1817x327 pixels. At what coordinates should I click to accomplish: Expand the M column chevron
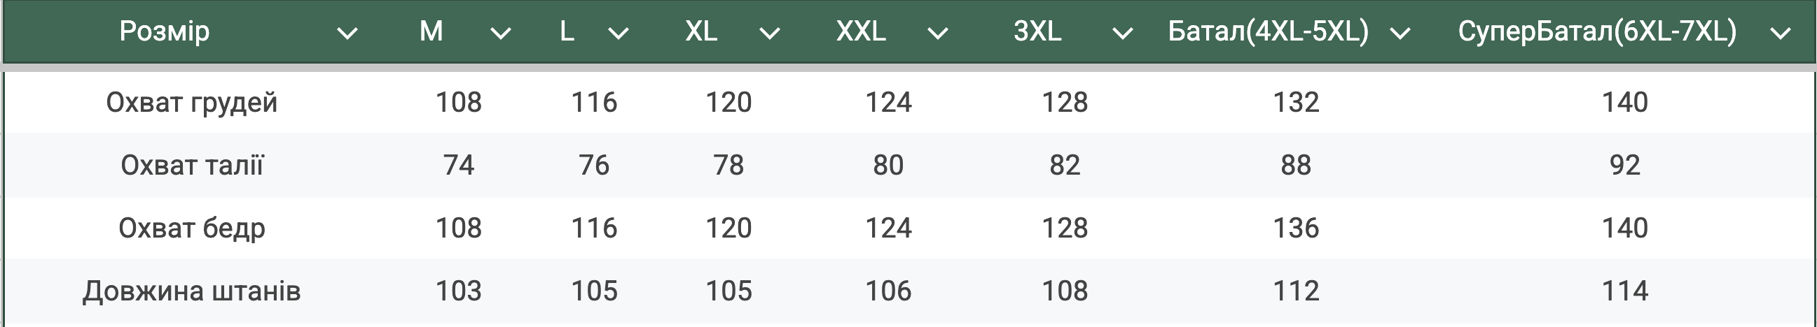[x=500, y=33]
